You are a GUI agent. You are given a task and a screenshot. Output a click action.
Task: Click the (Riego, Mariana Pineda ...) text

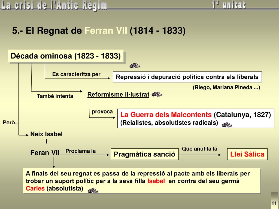point(226,87)
